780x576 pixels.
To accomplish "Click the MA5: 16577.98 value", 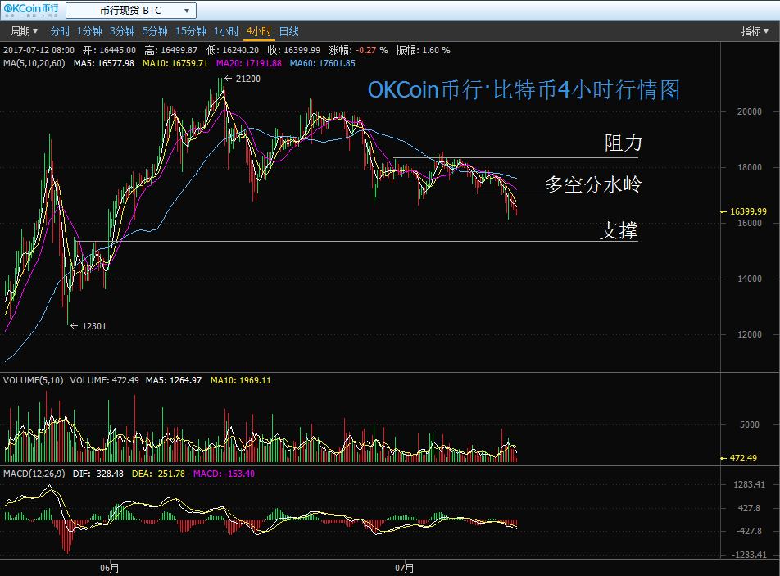I will pos(104,63).
